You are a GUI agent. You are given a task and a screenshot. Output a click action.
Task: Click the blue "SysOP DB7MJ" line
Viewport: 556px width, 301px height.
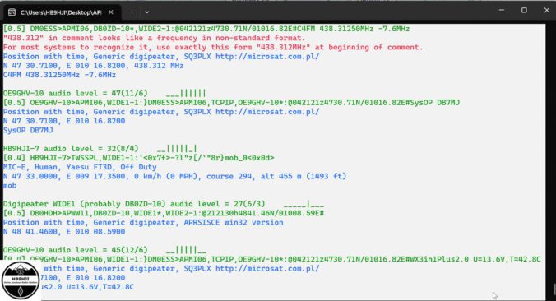click(28, 130)
